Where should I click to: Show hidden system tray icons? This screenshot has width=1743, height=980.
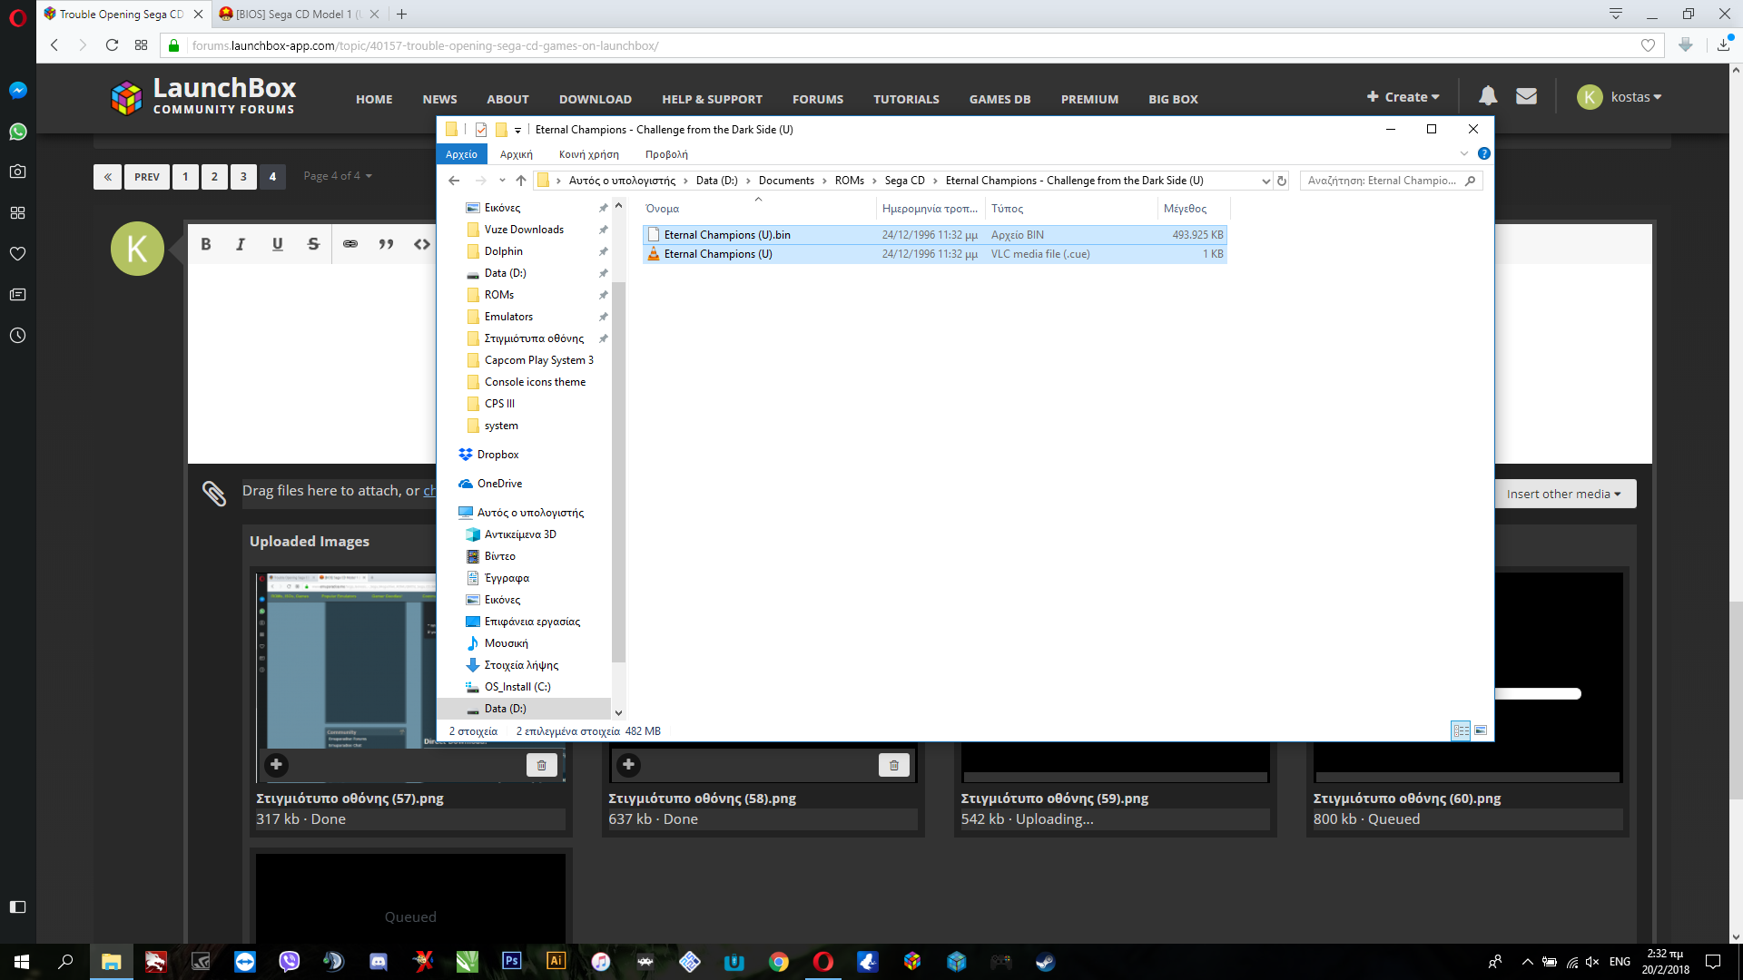pyautogui.click(x=1527, y=962)
